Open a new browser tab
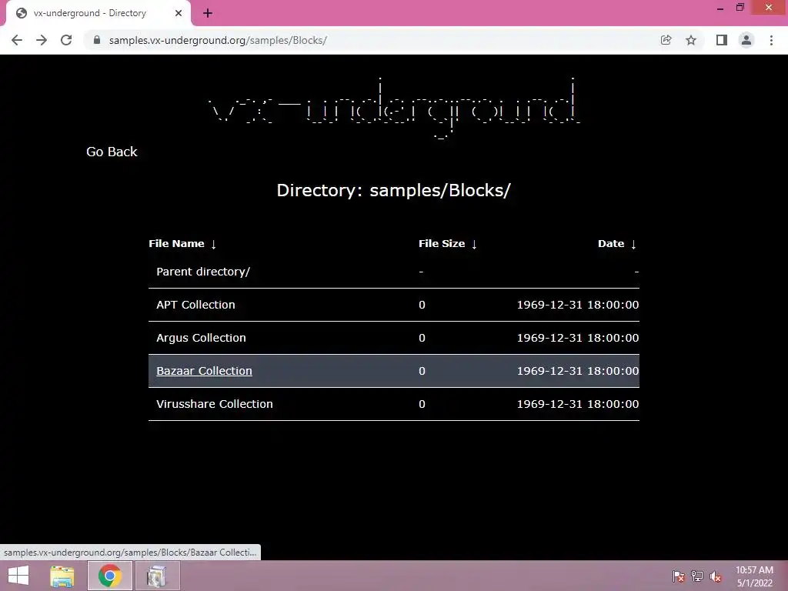The height and width of the screenshot is (591, 788). point(208,14)
